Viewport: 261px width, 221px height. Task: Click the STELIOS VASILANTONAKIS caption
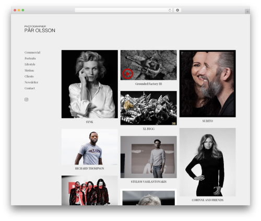pos(149,182)
